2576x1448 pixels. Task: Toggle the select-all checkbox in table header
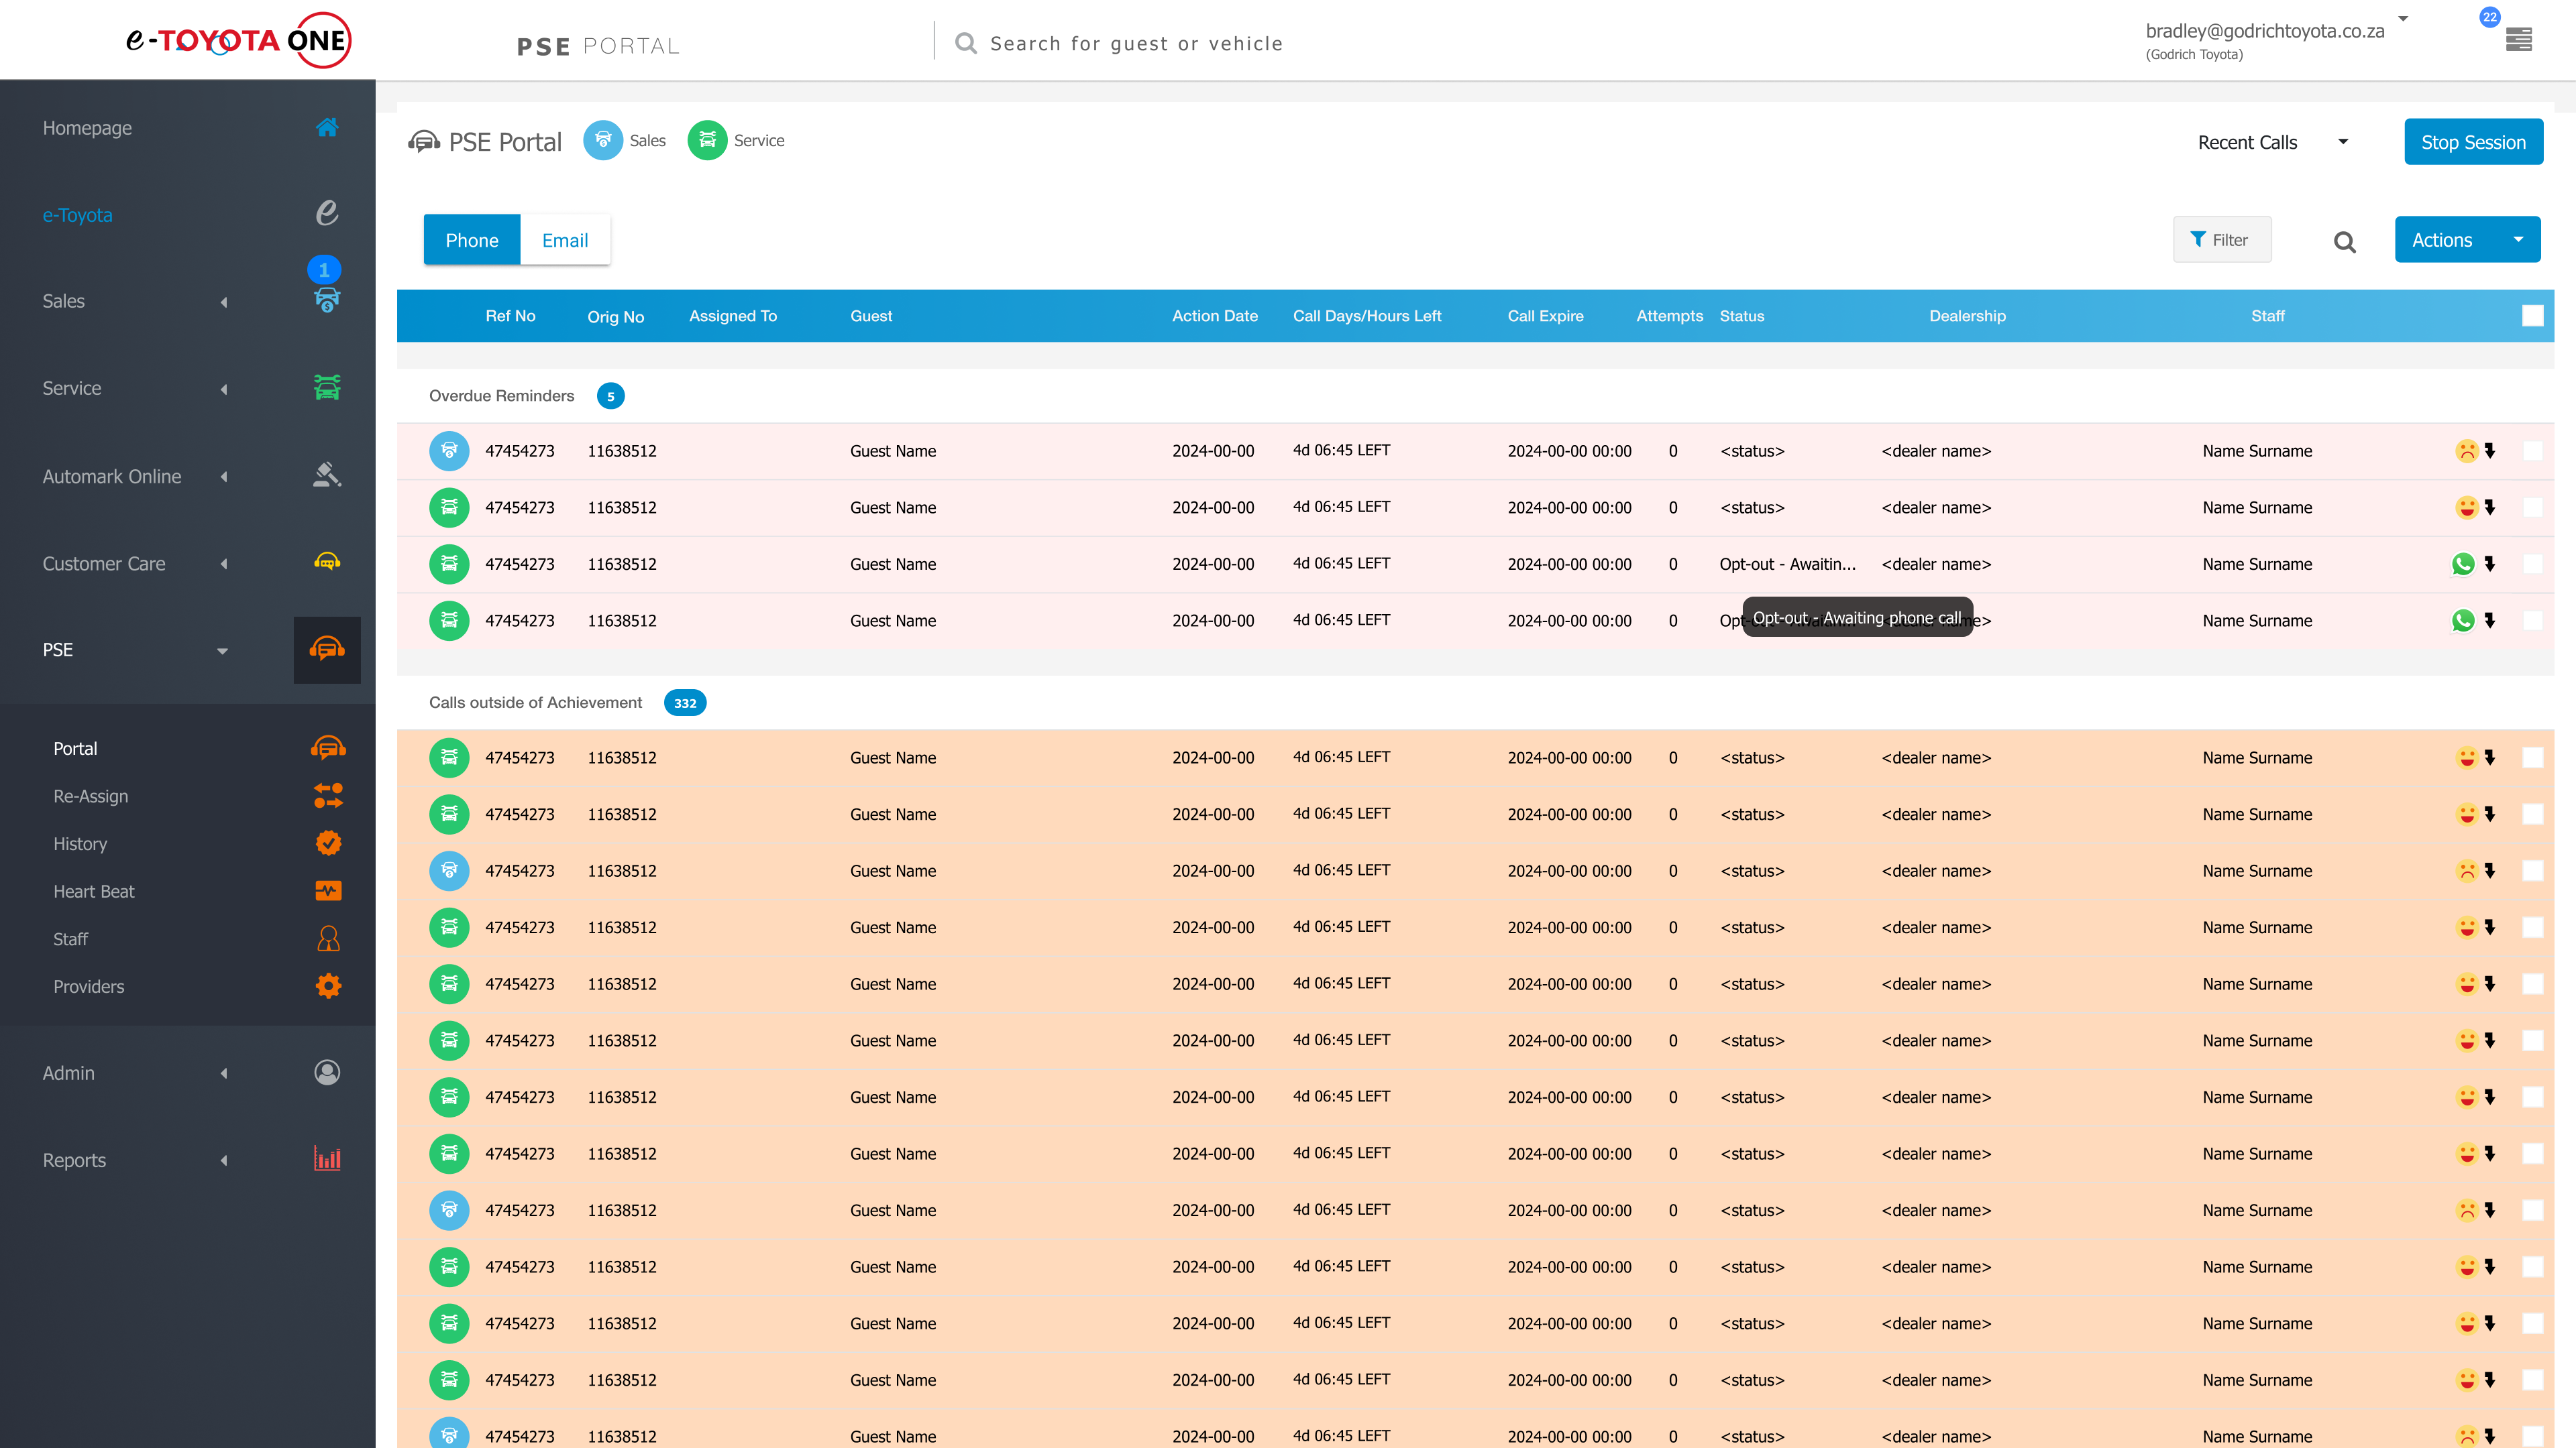[x=2532, y=316]
